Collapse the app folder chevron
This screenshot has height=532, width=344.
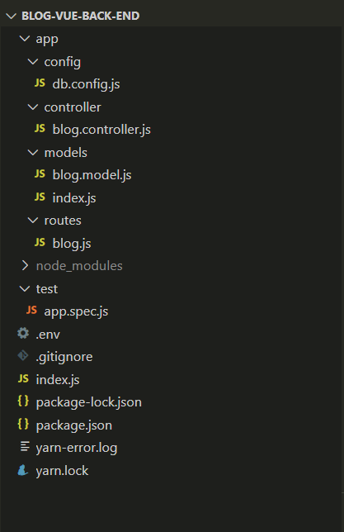pos(25,39)
